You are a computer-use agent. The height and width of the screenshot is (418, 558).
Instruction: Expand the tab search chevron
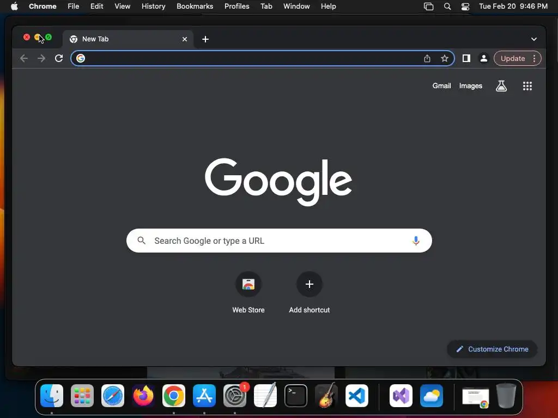tap(534, 39)
